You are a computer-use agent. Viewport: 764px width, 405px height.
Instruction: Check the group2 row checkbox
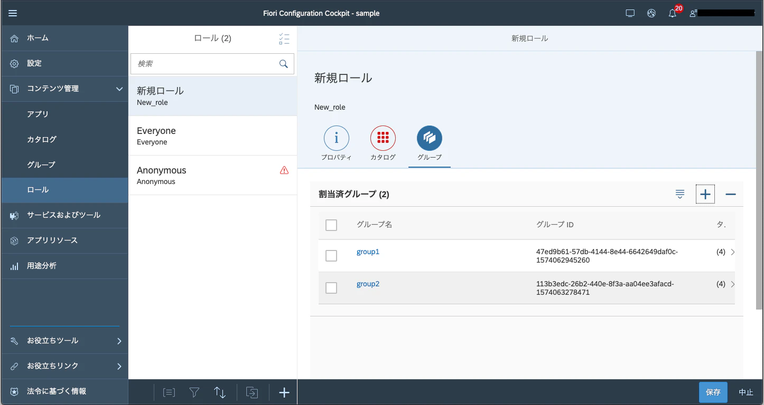tap(331, 288)
